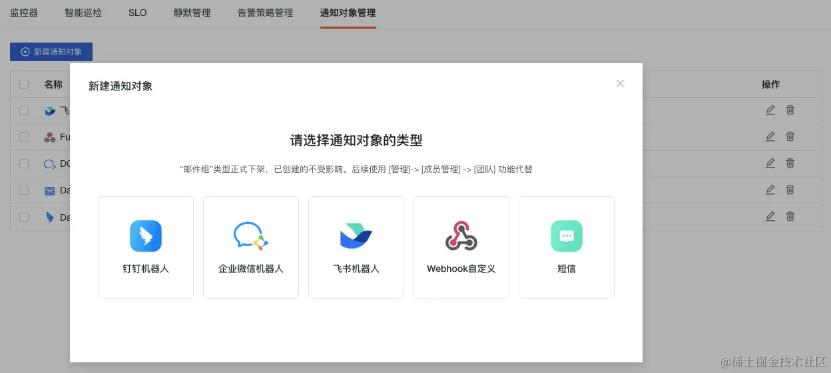
Task: Click the 邮件组 deprecation notice text
Action: pos(356,170)
